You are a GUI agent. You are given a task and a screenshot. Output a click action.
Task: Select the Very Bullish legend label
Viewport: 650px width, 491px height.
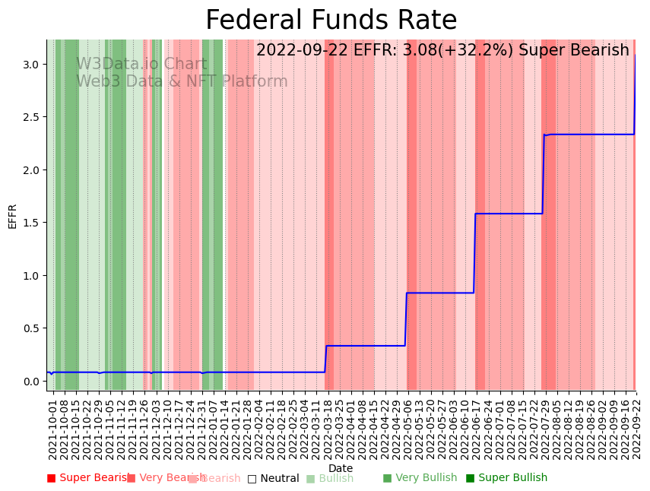(426, 478)
